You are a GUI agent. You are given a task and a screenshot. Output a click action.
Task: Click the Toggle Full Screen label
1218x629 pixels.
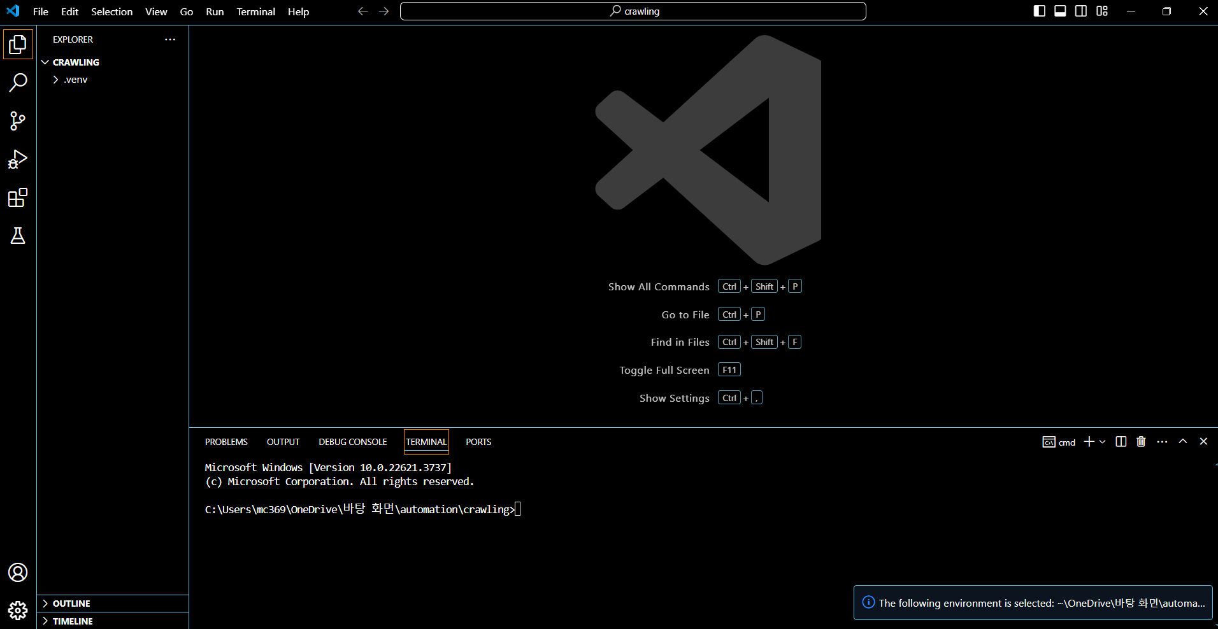tap(664, 371)
